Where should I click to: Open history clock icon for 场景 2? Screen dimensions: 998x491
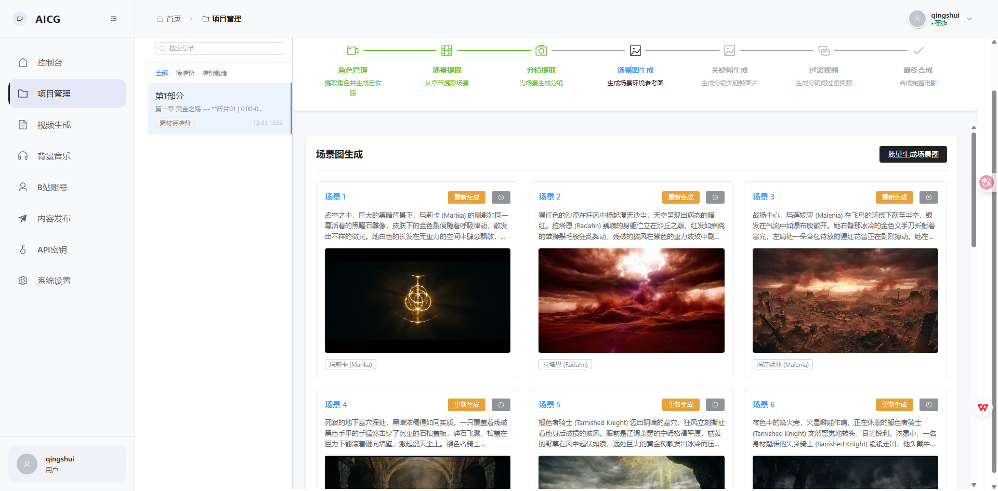715,197
